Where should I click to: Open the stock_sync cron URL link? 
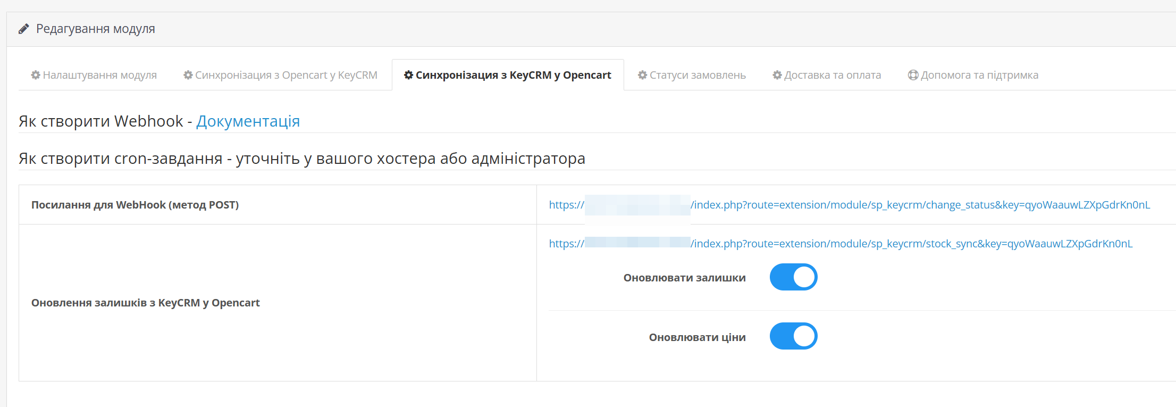[841, 244]
